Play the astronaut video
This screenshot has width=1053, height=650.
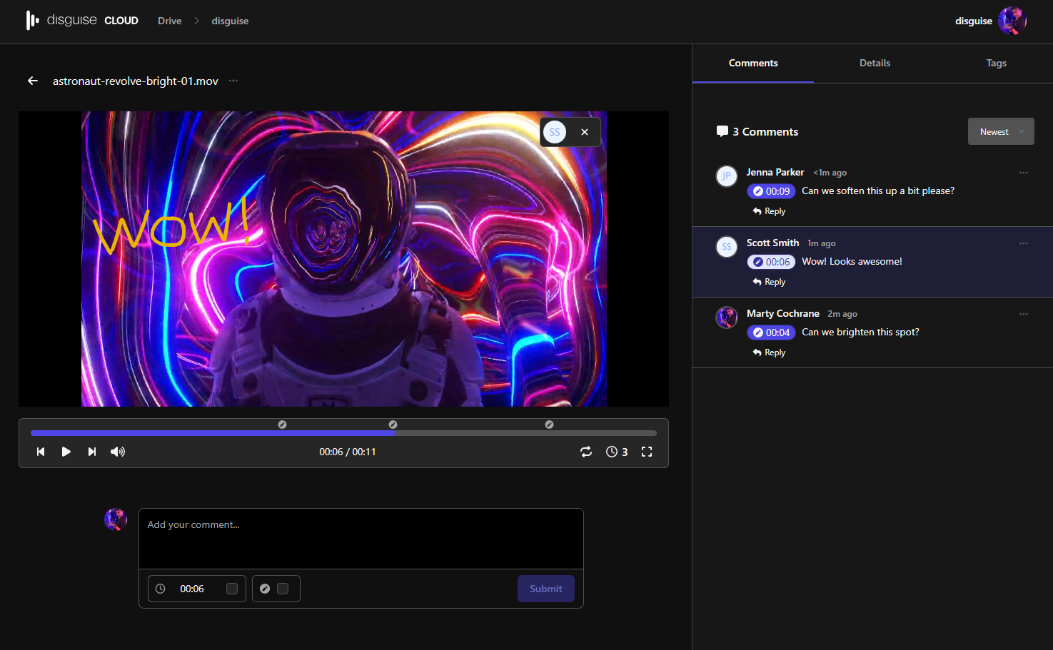[x=66, y=452]
